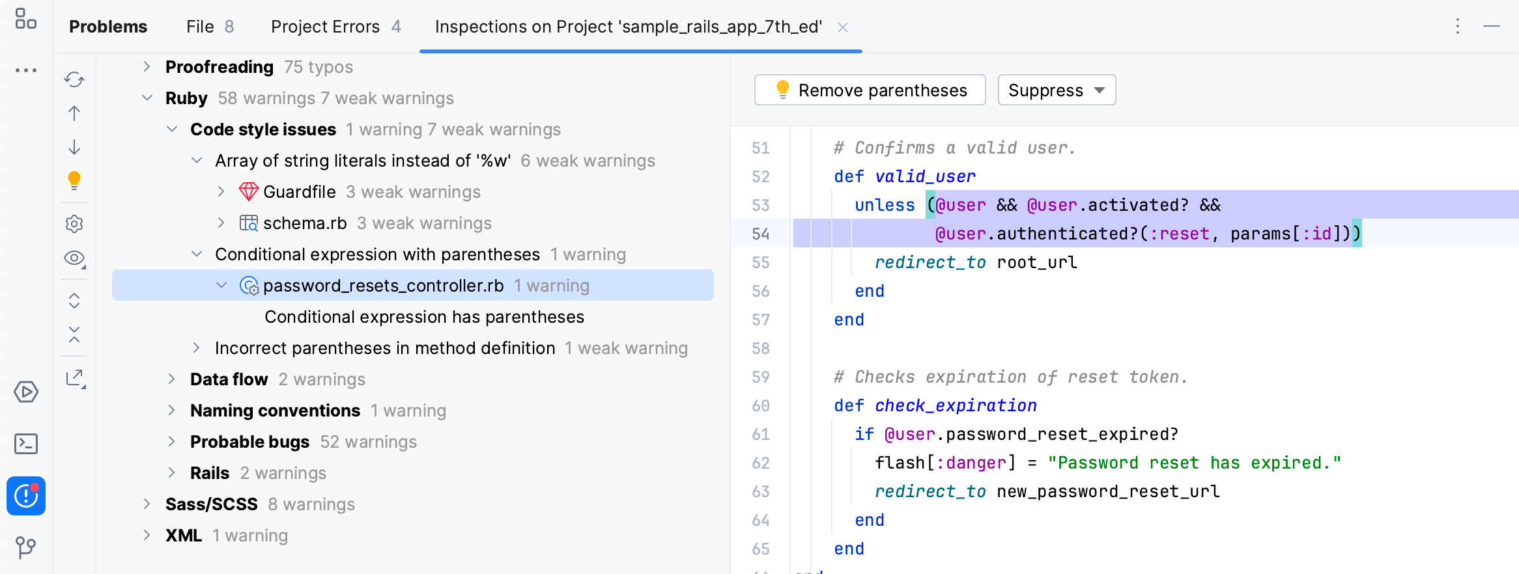
Task: Go to previous problem with up arrow
Action: (74, 113)
